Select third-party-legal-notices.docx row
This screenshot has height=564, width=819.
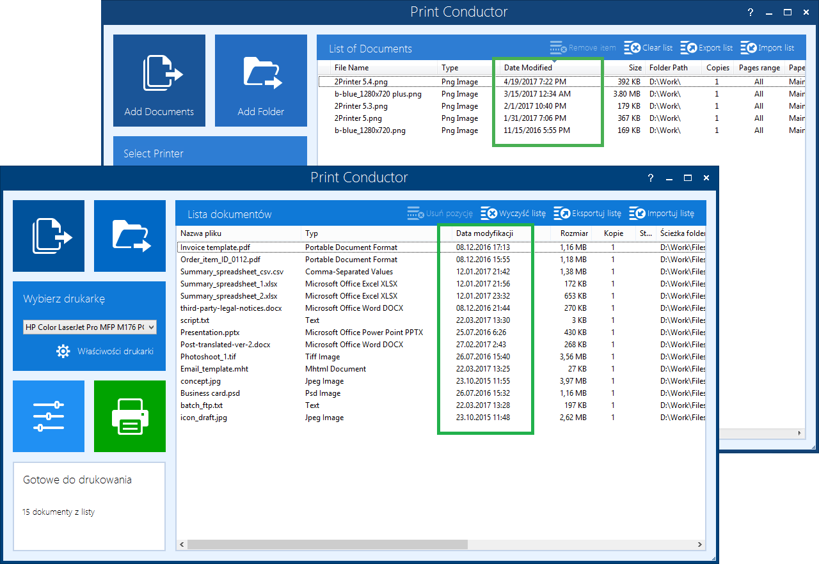[x=441, y=308]
